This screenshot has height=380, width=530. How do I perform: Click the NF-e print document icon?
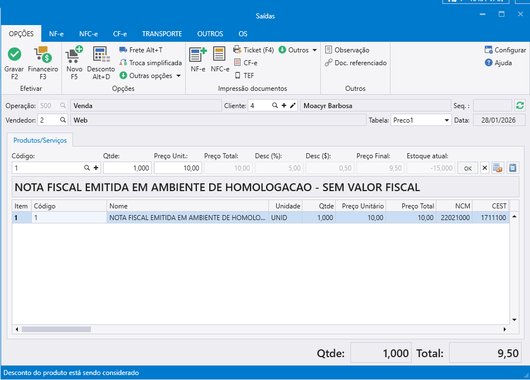click(197, 55)
